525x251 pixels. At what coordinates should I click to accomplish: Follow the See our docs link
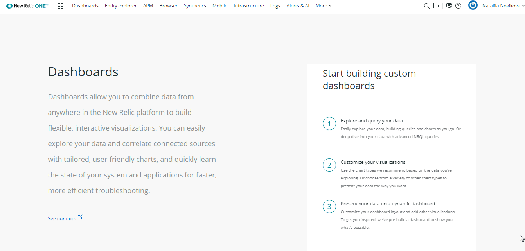62,219
